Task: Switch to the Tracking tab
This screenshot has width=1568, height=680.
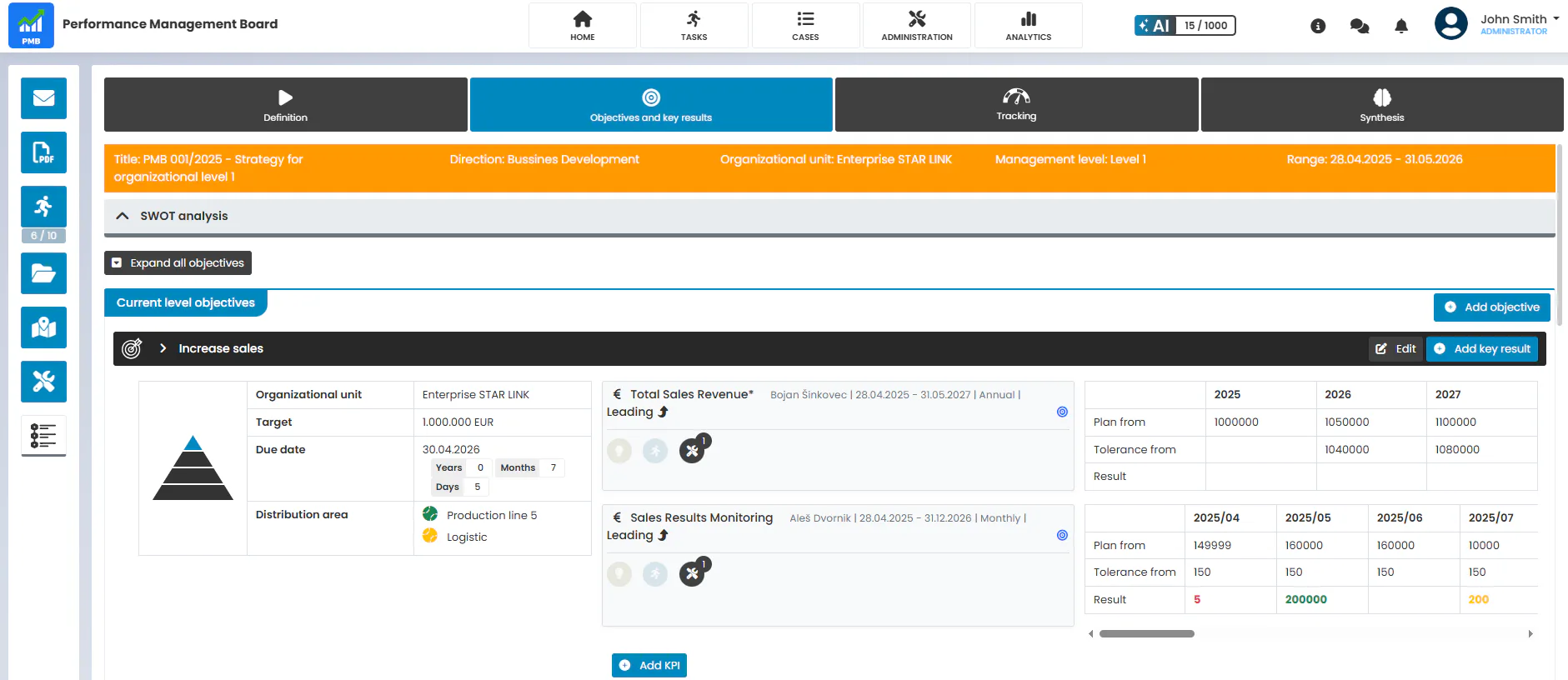Action: click(x=1017, y=104)
